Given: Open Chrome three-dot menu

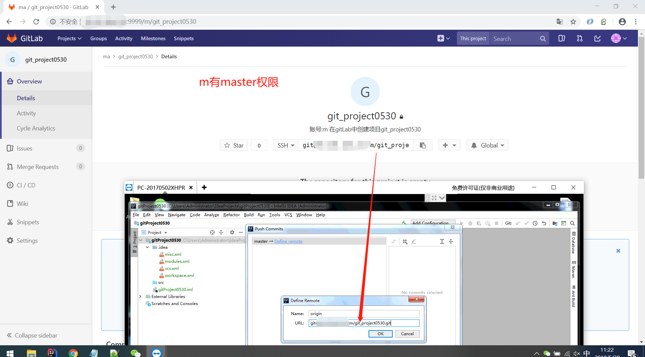Looking at the screenshot, I should coord(636,22).
